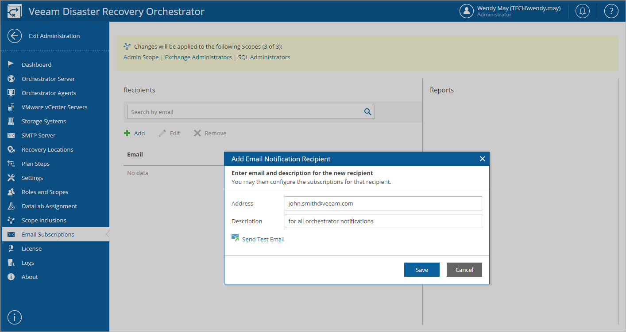Close the Add Email Notification Recipient dialog
Viewport: 626px width, 332px height.
483,159
